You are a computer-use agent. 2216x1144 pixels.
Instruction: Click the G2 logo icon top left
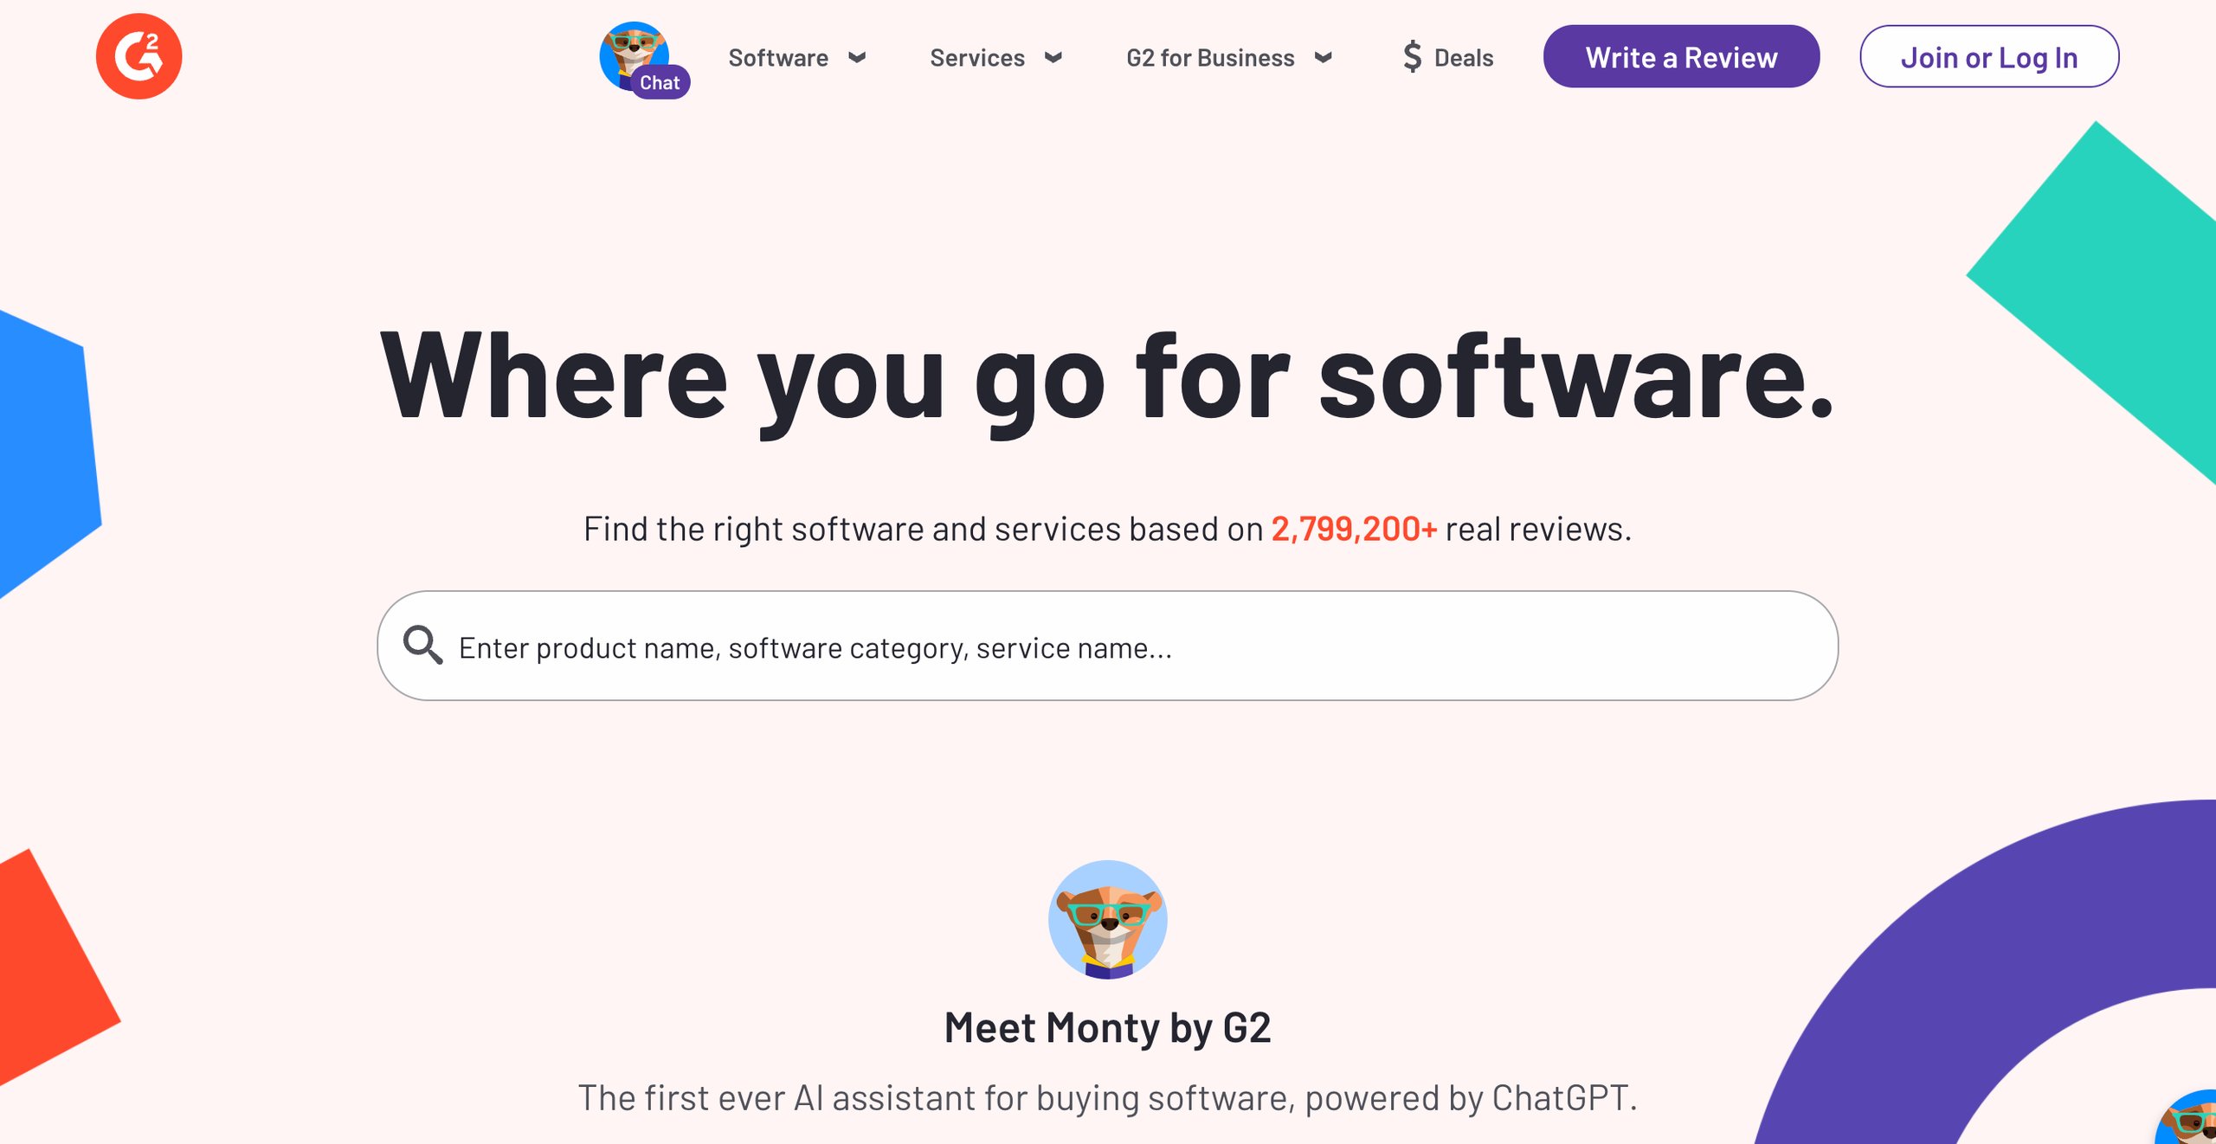tap(140, 55)
